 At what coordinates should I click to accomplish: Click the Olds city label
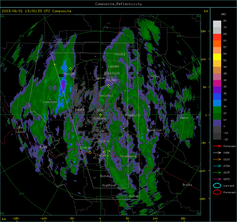click(x=100, y=110)
